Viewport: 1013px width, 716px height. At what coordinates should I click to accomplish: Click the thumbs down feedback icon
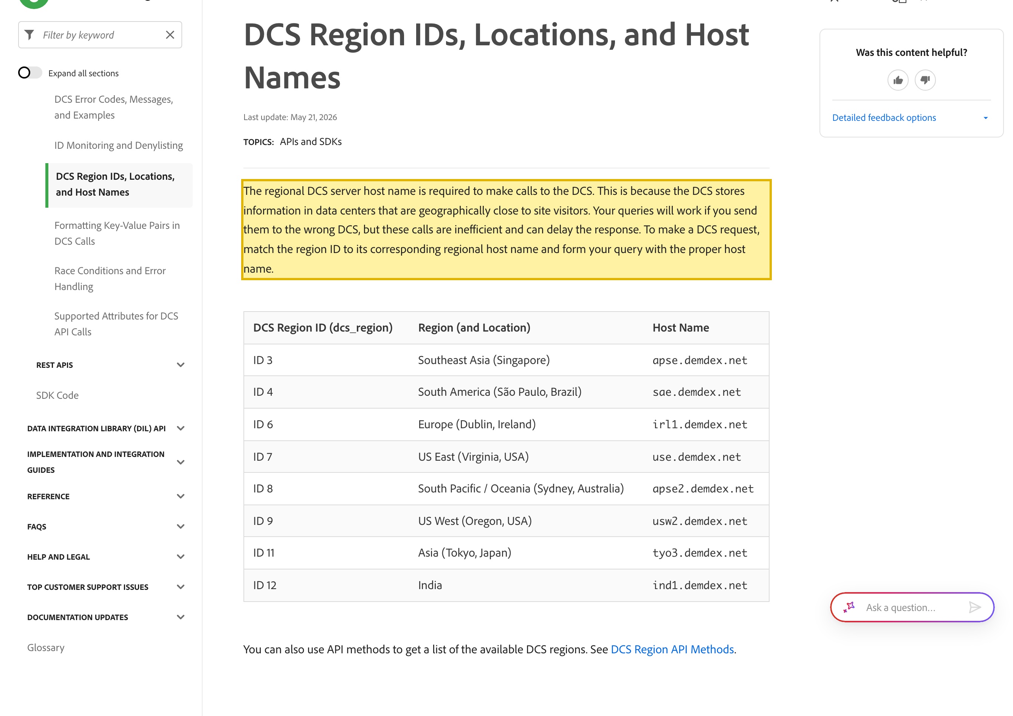[925, 80]
